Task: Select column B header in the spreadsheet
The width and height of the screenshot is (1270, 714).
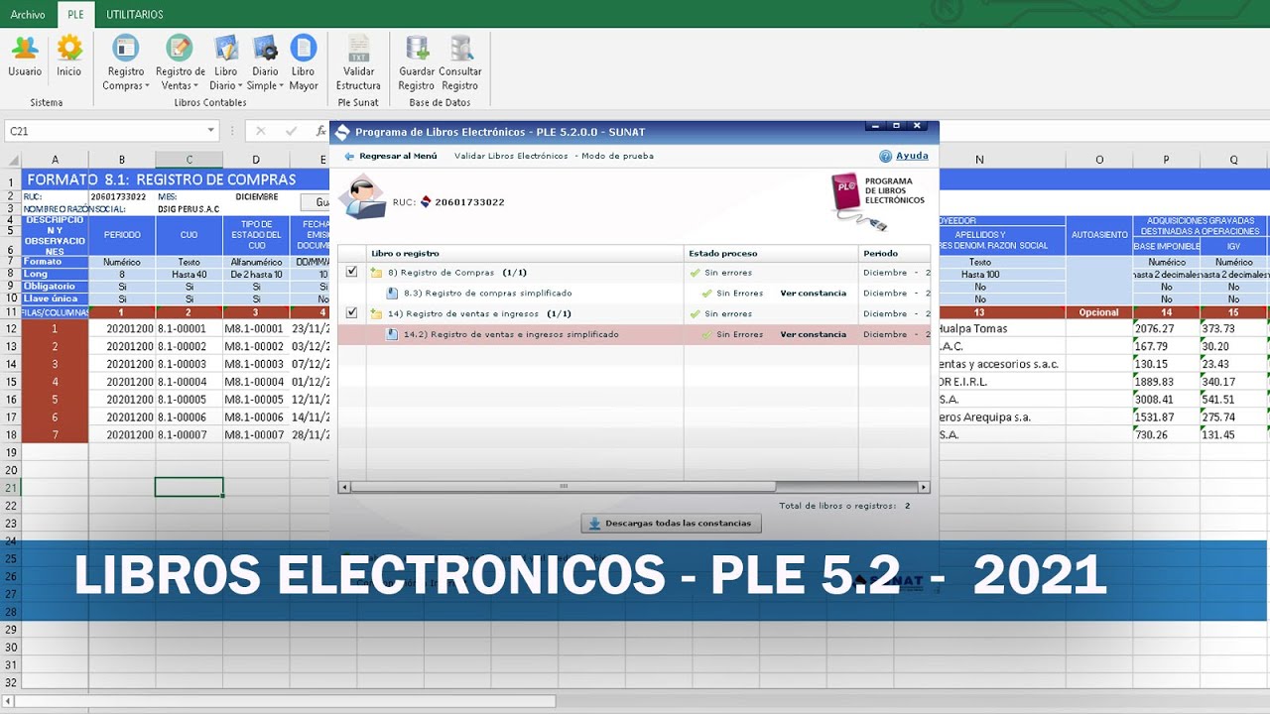Action: tap(122, 160)
